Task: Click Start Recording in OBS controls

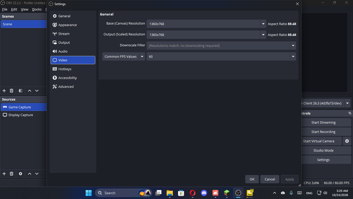Action: click(x=326, y=132)
